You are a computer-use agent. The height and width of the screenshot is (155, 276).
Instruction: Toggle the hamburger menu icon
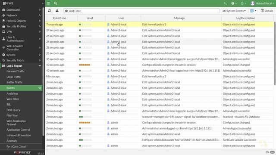48,3
